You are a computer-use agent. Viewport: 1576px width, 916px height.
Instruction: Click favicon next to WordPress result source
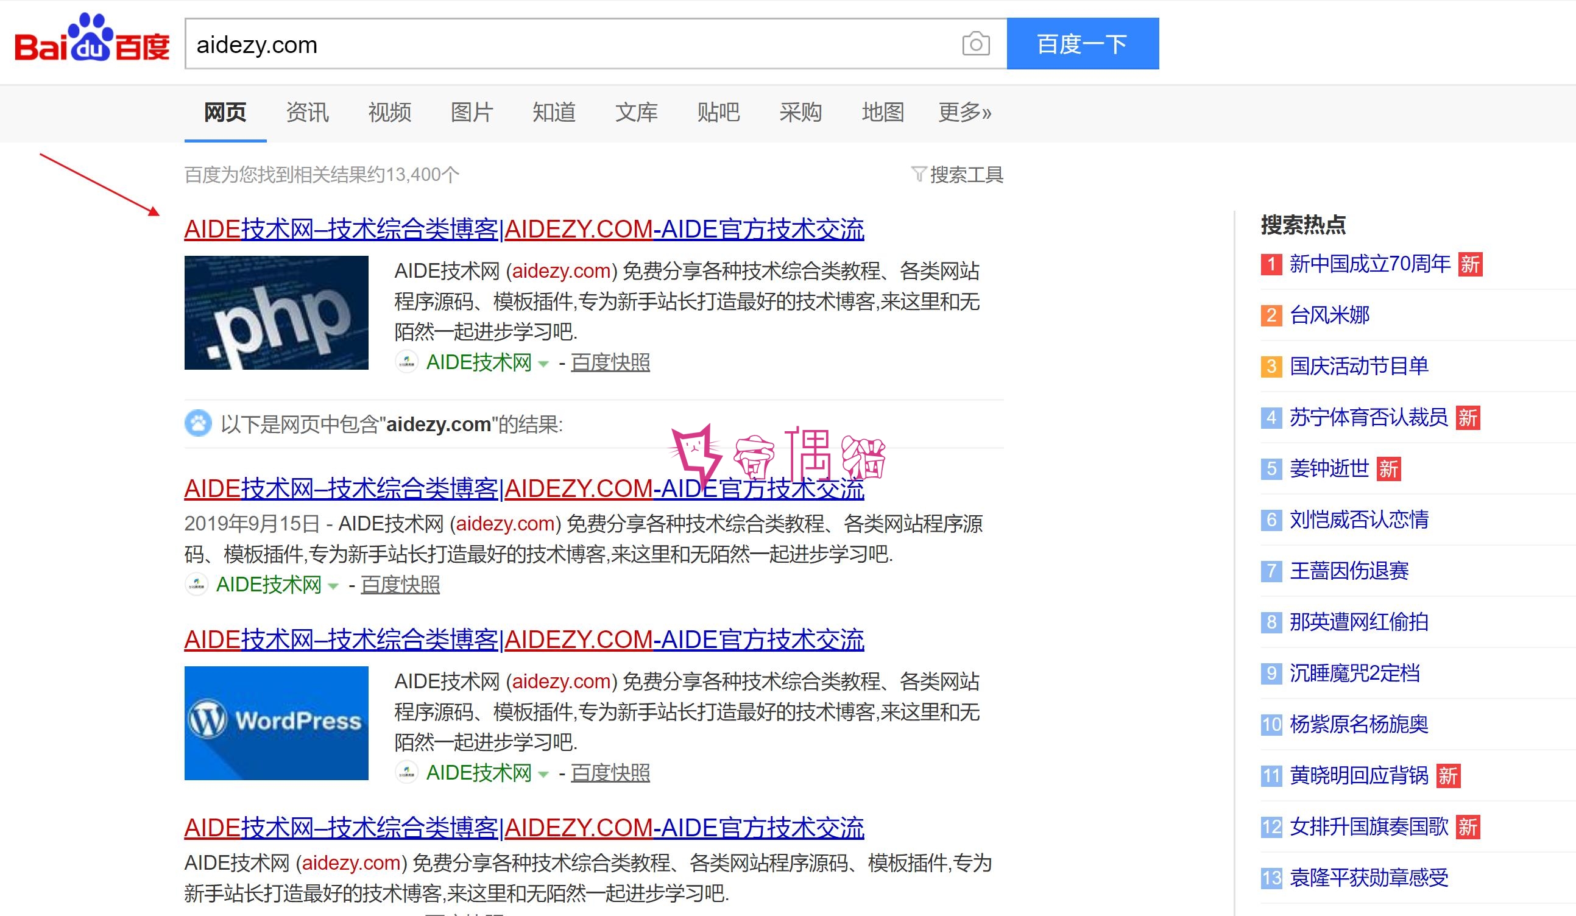pyautogui.click(x=406, y=772)
